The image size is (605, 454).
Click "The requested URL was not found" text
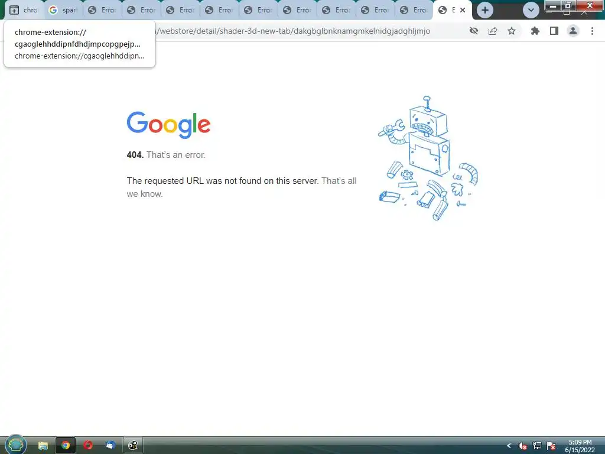coord(222,181)
